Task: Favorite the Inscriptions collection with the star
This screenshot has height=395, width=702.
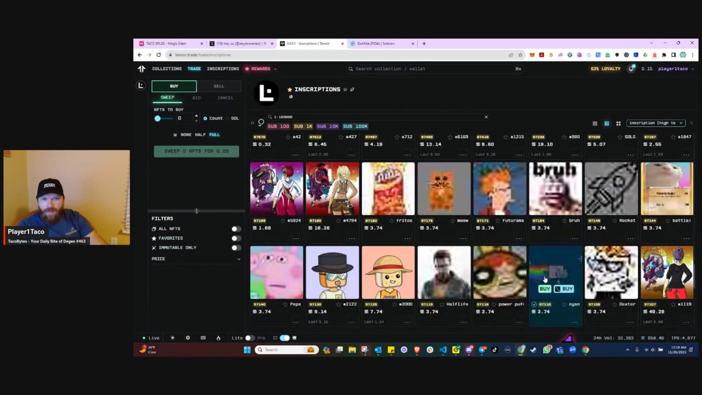Action: [x=290, y=89]
